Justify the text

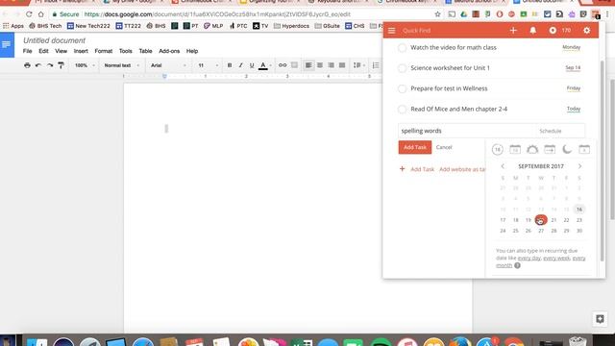342,65
